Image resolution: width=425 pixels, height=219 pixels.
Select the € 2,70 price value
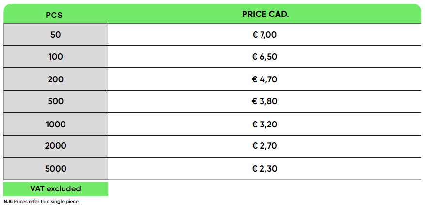point(264,146)
